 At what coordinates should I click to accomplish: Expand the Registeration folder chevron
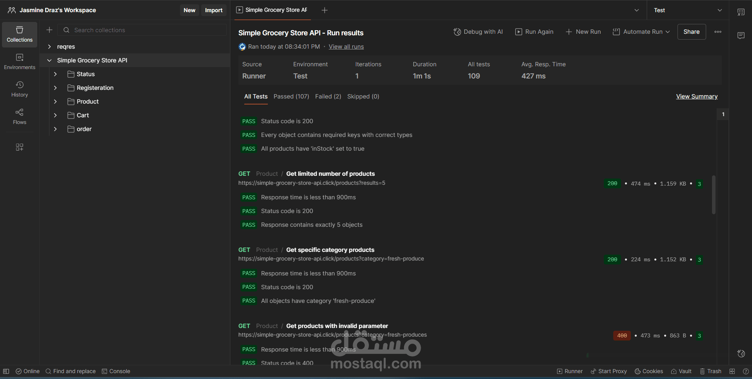[x=55, y=88]
